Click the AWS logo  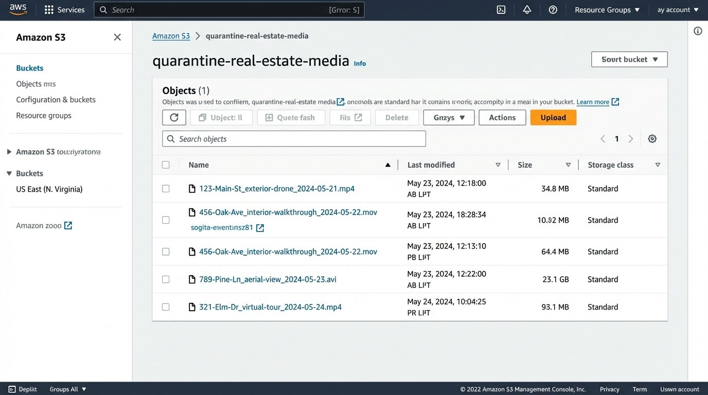18,9
